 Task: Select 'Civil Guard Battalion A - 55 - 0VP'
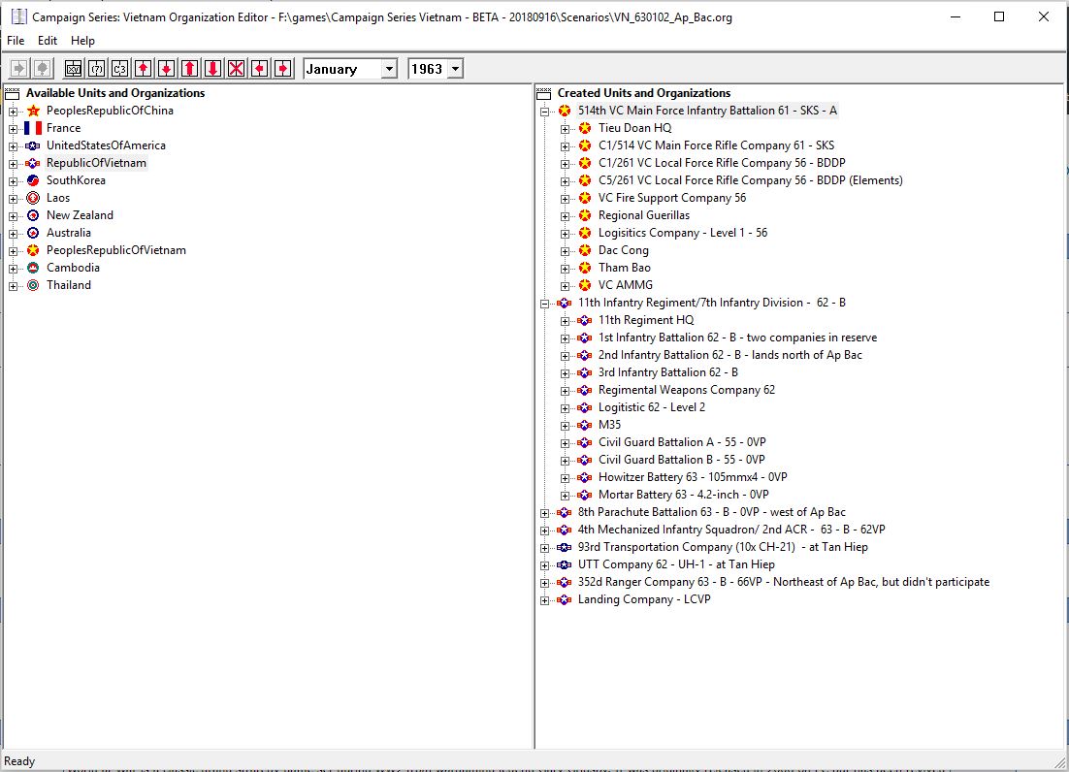[682, 443]
